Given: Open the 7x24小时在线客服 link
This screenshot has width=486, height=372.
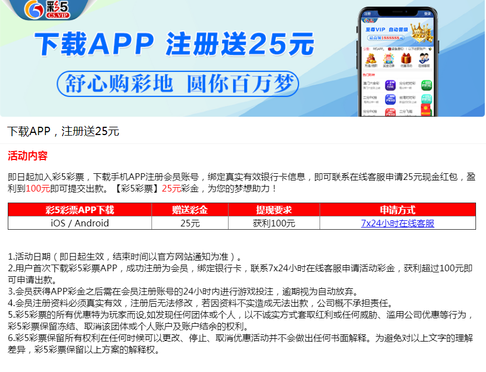Looking at the screenshot, I should [x=397, y=224].
